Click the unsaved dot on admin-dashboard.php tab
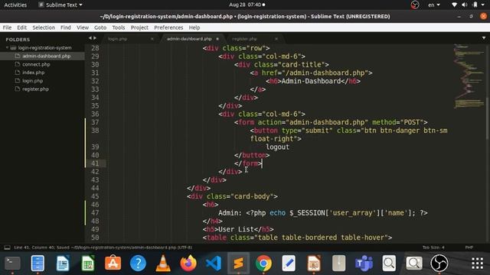Viewport: 490px width, 275px height. pyautogui.click(x=217, y=39)
